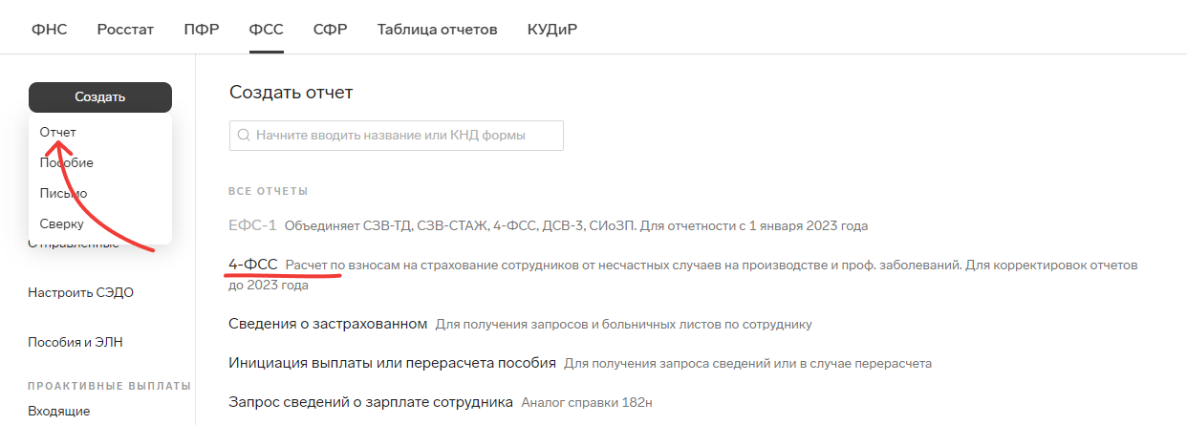
Task: Open Сведения о застрахованном report
Action: click(x=328, y=324)
